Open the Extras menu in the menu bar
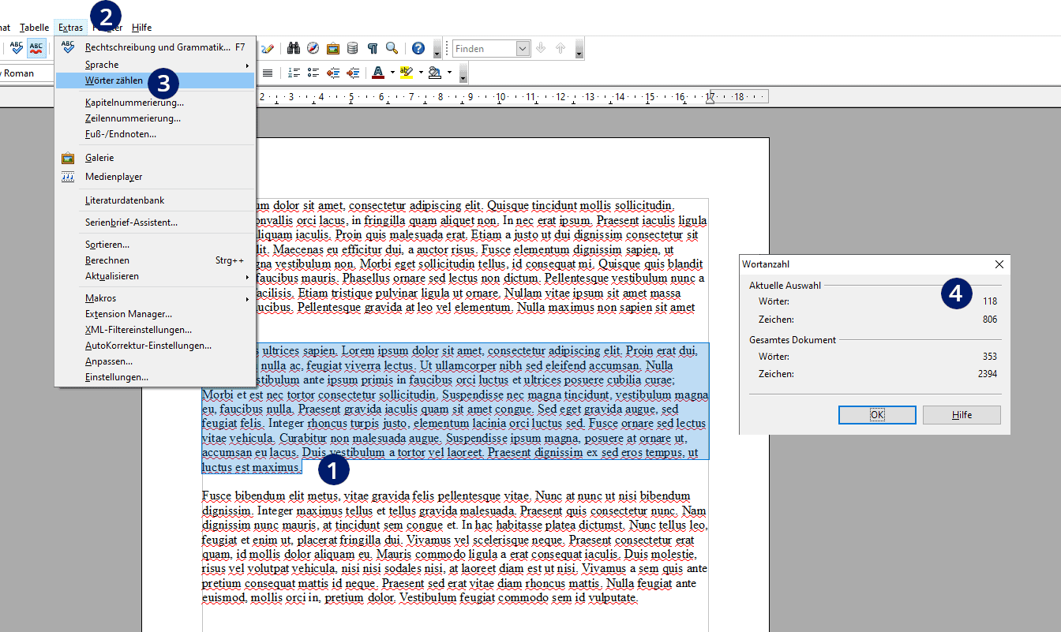Viewport: 1061px width, 632px height. click(x=70, y=27)
